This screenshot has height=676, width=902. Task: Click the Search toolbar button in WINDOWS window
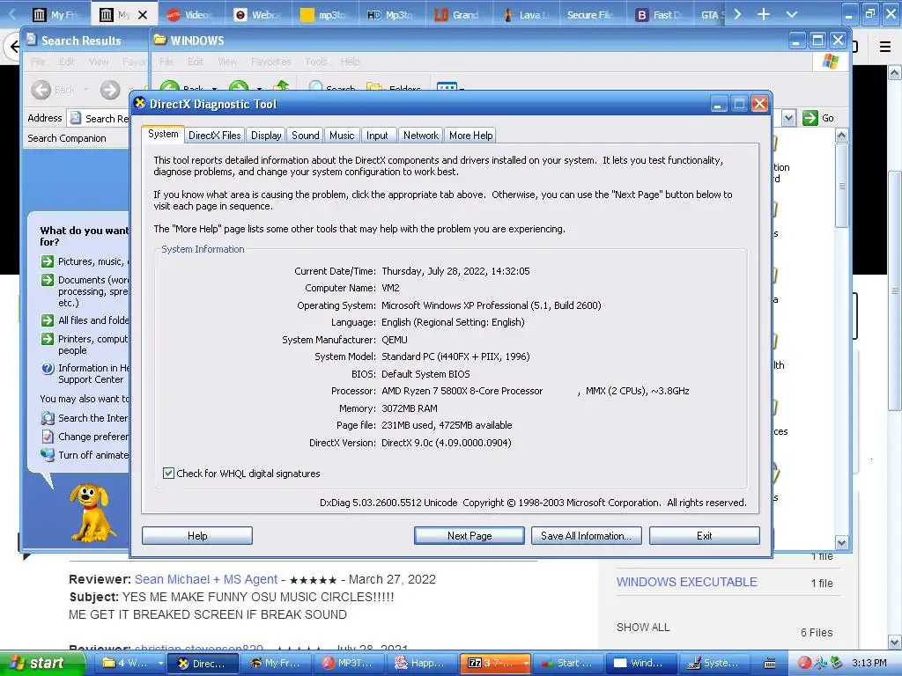tap(332, 87)
